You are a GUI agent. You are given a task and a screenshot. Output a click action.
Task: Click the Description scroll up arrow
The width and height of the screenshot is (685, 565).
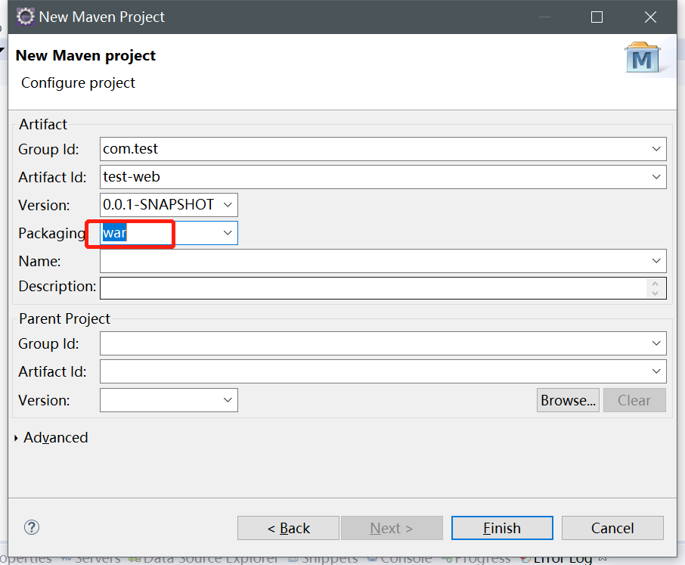point(655,284)
